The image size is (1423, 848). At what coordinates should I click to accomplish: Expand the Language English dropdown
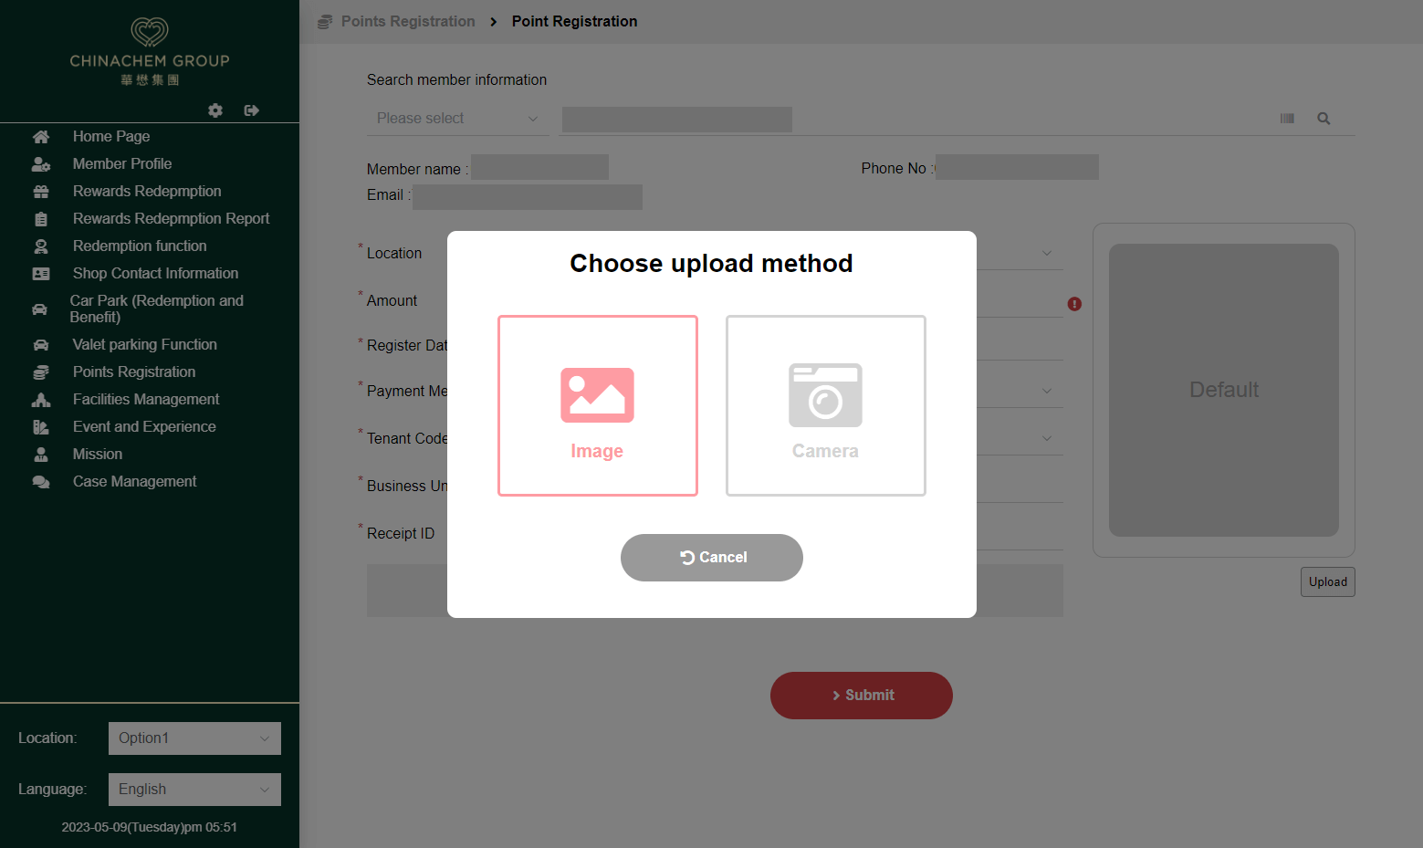[x=194, y=790]
